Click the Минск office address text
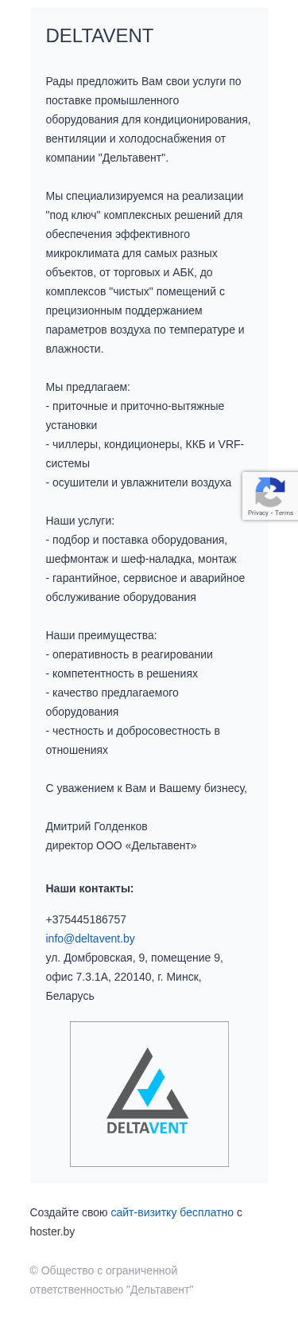The height and width of the screenshot is (1319, 298). click(x=134, y=977)
